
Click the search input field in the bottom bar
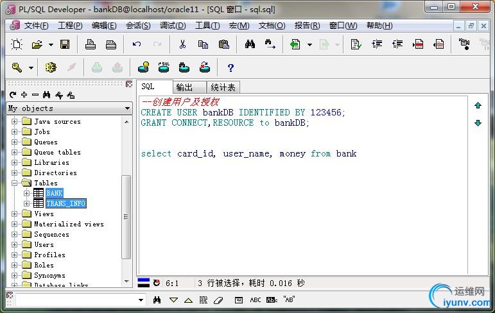click(x=76, y=300)
